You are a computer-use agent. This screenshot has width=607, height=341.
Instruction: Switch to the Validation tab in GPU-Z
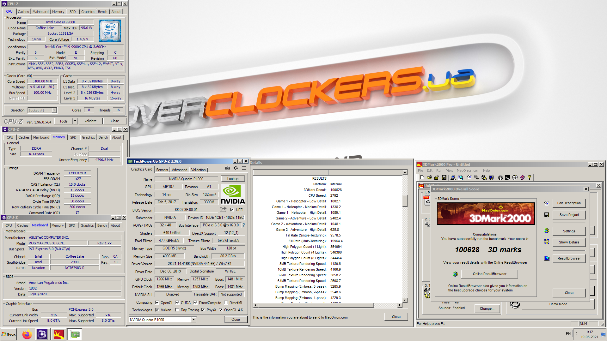[198, 170]
